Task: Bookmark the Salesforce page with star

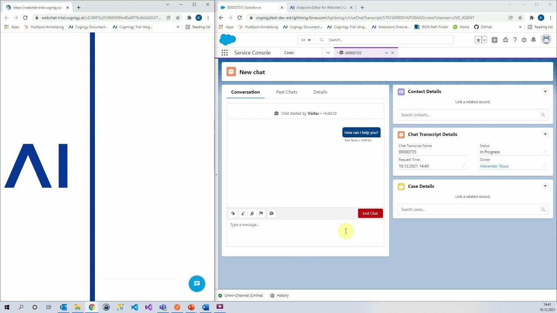Action: (520, 18)
